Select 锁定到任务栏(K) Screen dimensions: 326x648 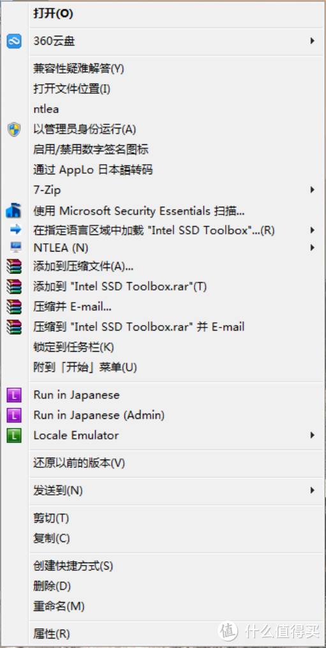(73, 347)
